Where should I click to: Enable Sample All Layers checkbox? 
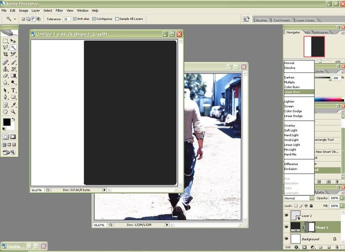117,19
